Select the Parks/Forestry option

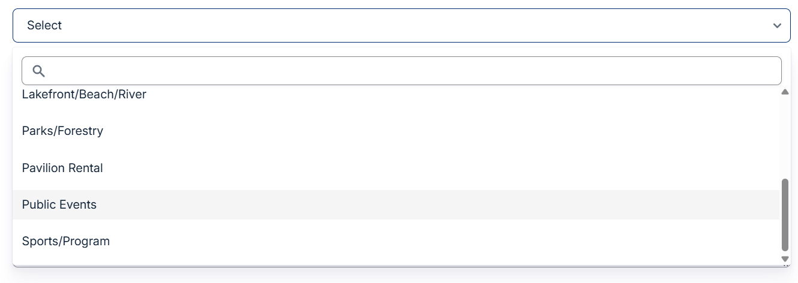(x=62, y=131)
